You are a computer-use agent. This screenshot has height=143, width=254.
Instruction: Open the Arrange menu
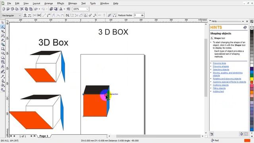(48, 3)
